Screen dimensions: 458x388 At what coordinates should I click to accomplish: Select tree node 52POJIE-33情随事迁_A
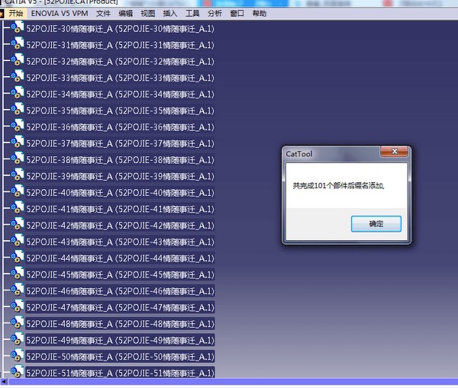(120, 78)
